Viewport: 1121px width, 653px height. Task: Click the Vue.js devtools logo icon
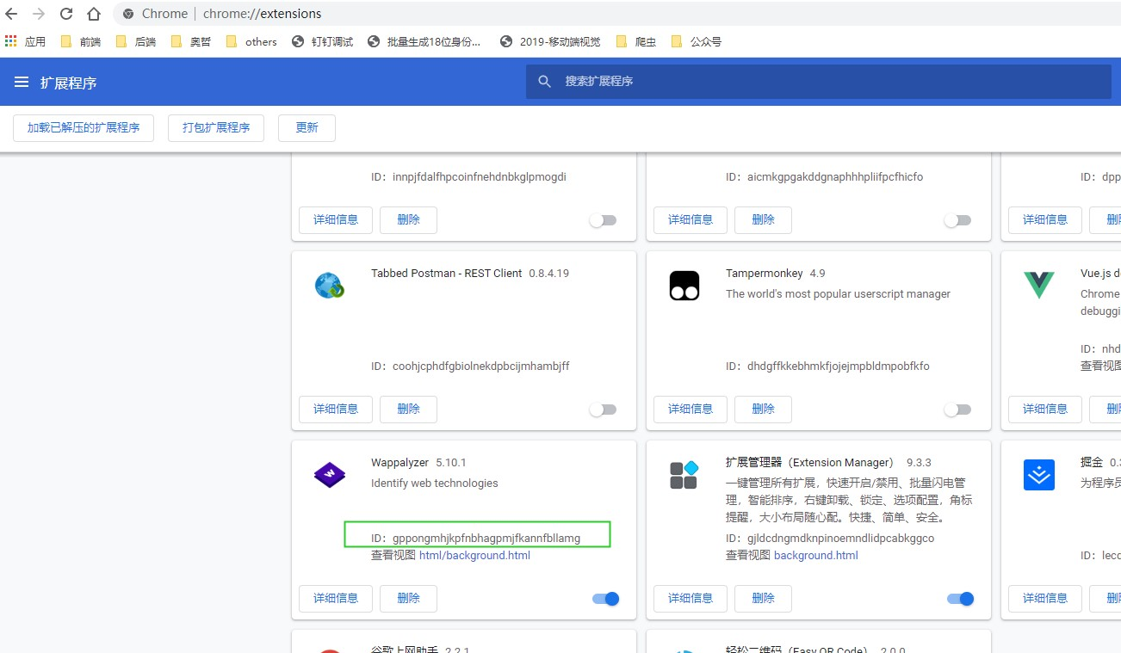click(1039, 285)
